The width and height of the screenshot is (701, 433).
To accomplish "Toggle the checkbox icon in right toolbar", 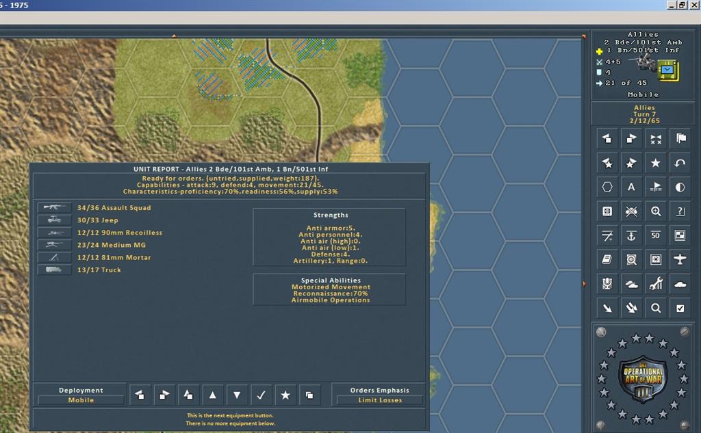I will [x=680, y=308].
